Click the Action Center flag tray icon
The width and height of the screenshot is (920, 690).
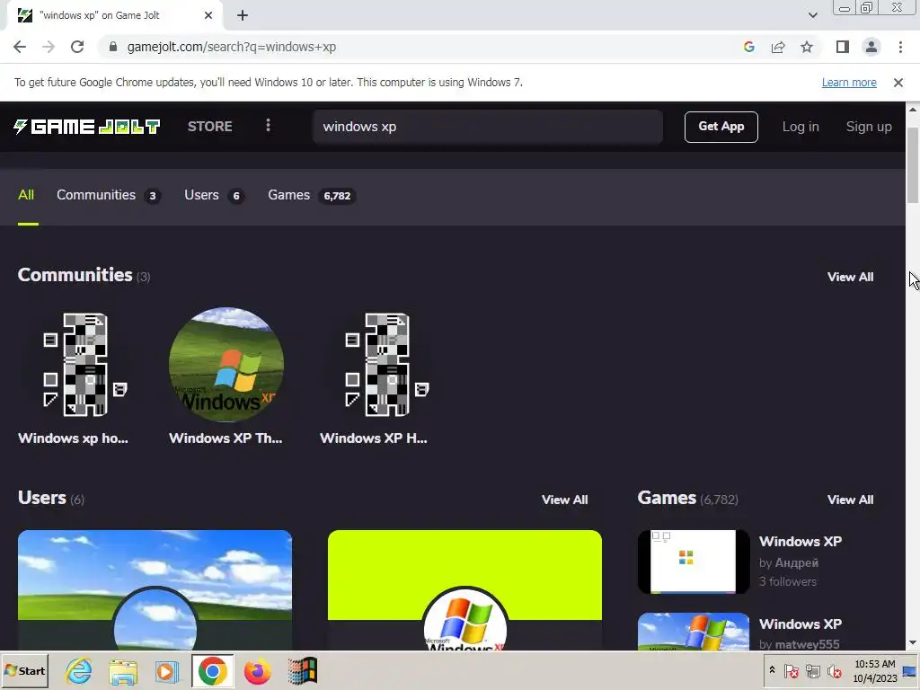point(791,670)
